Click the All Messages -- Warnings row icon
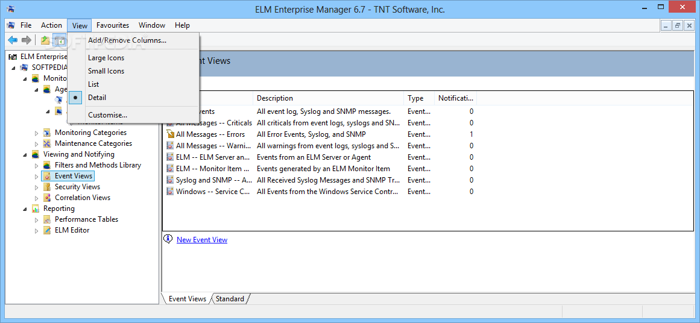Viewport: 700px width, 323px height. pos(170,145)
